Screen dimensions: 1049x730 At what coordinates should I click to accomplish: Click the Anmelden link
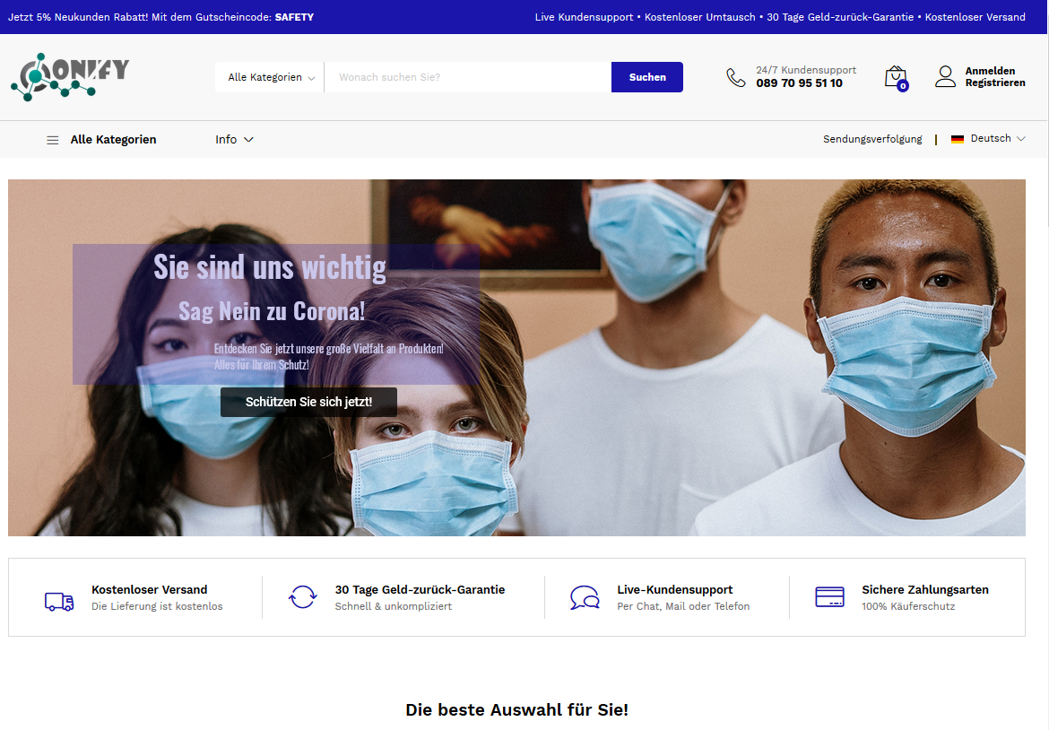coord(990,71)
